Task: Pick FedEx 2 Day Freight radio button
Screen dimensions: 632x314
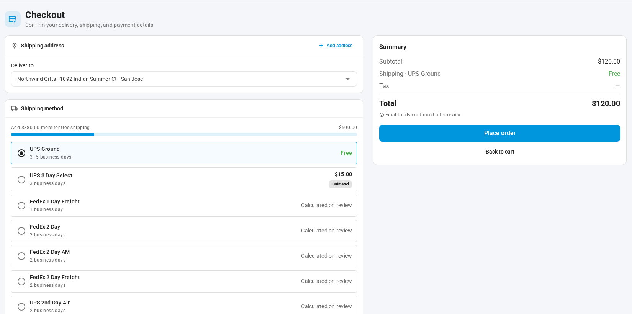Action: [x=21, y=281]
